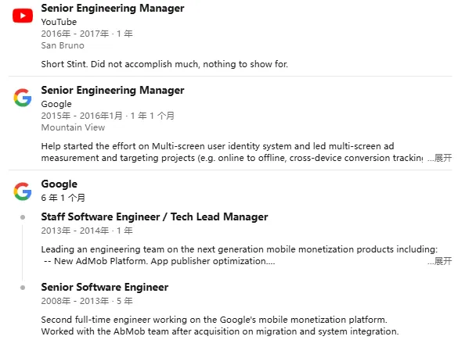
Task: Click the Google logo beside 6 年 1 个月
Action: (23, 191)
